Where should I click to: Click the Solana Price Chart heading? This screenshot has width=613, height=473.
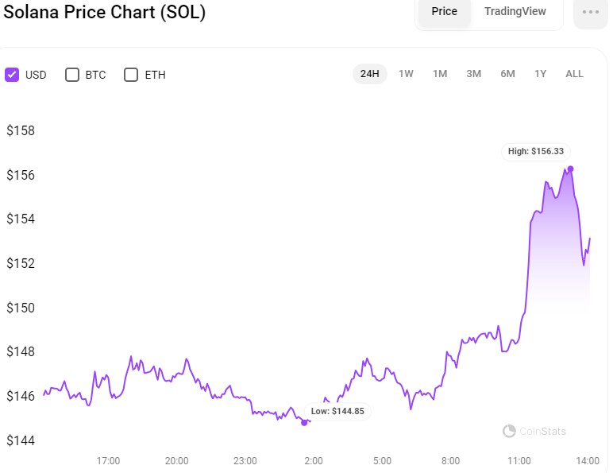[x=104, y=12]
